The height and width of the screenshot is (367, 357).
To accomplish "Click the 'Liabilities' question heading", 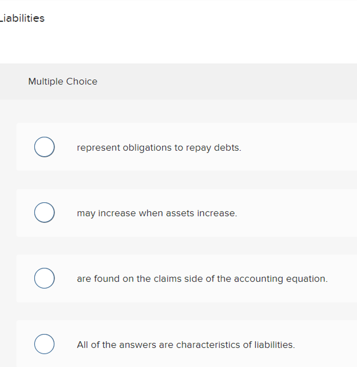I will tap(21, 18).
